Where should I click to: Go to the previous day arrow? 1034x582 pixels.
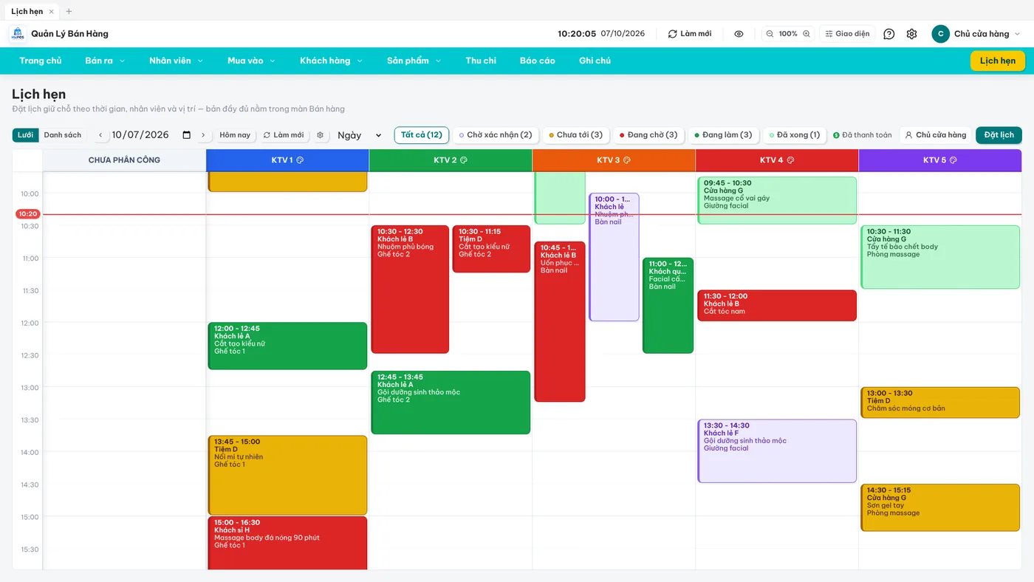tap(100, 135)
